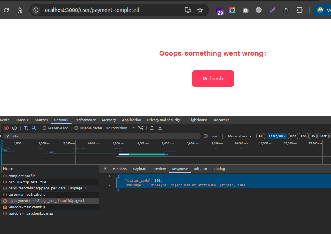
Task: Click the import HAR upload icon
Action: (x=152, y=128)
